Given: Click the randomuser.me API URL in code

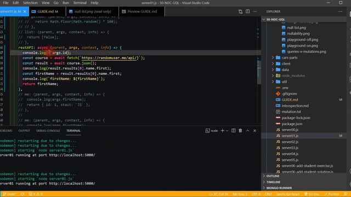Looking at the screenshot, I should point(110,58).
